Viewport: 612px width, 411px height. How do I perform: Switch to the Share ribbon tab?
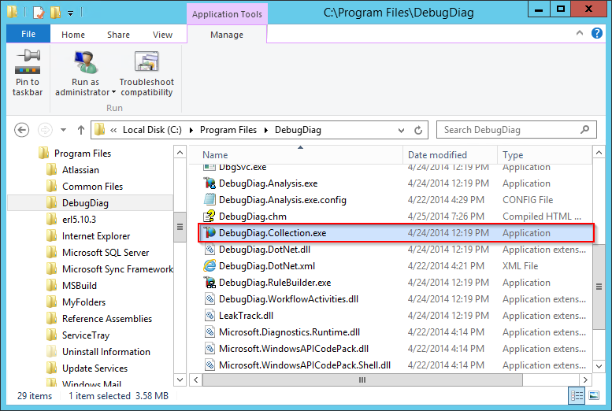click(x=118, y=35)
